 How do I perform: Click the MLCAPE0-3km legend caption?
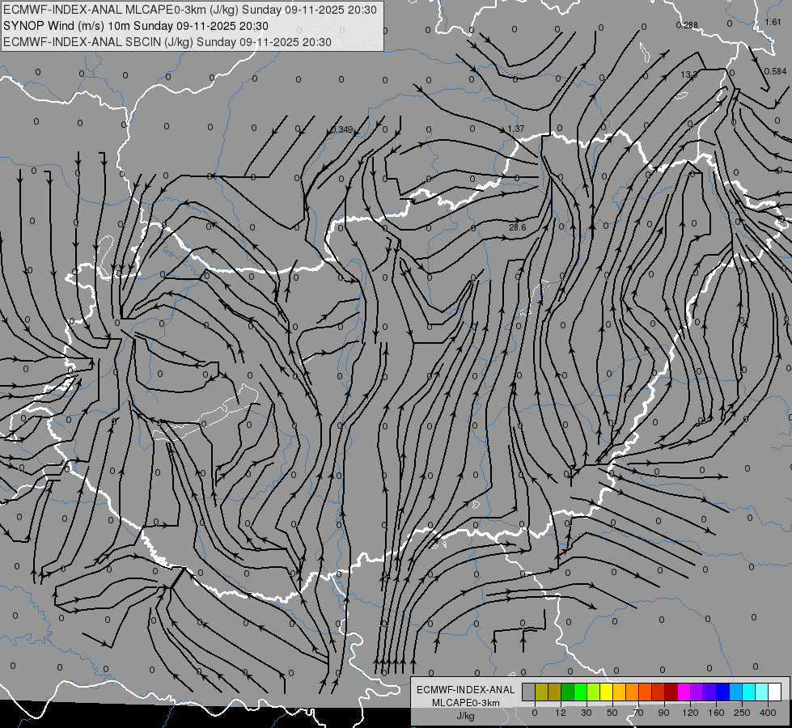(x=466, y=703)
